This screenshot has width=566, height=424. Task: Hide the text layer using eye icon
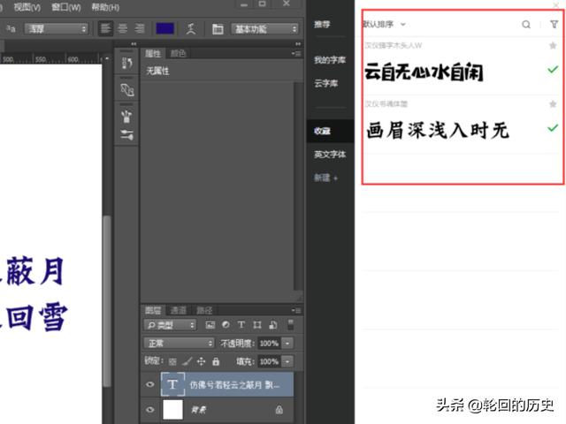(x=149, y=384)
